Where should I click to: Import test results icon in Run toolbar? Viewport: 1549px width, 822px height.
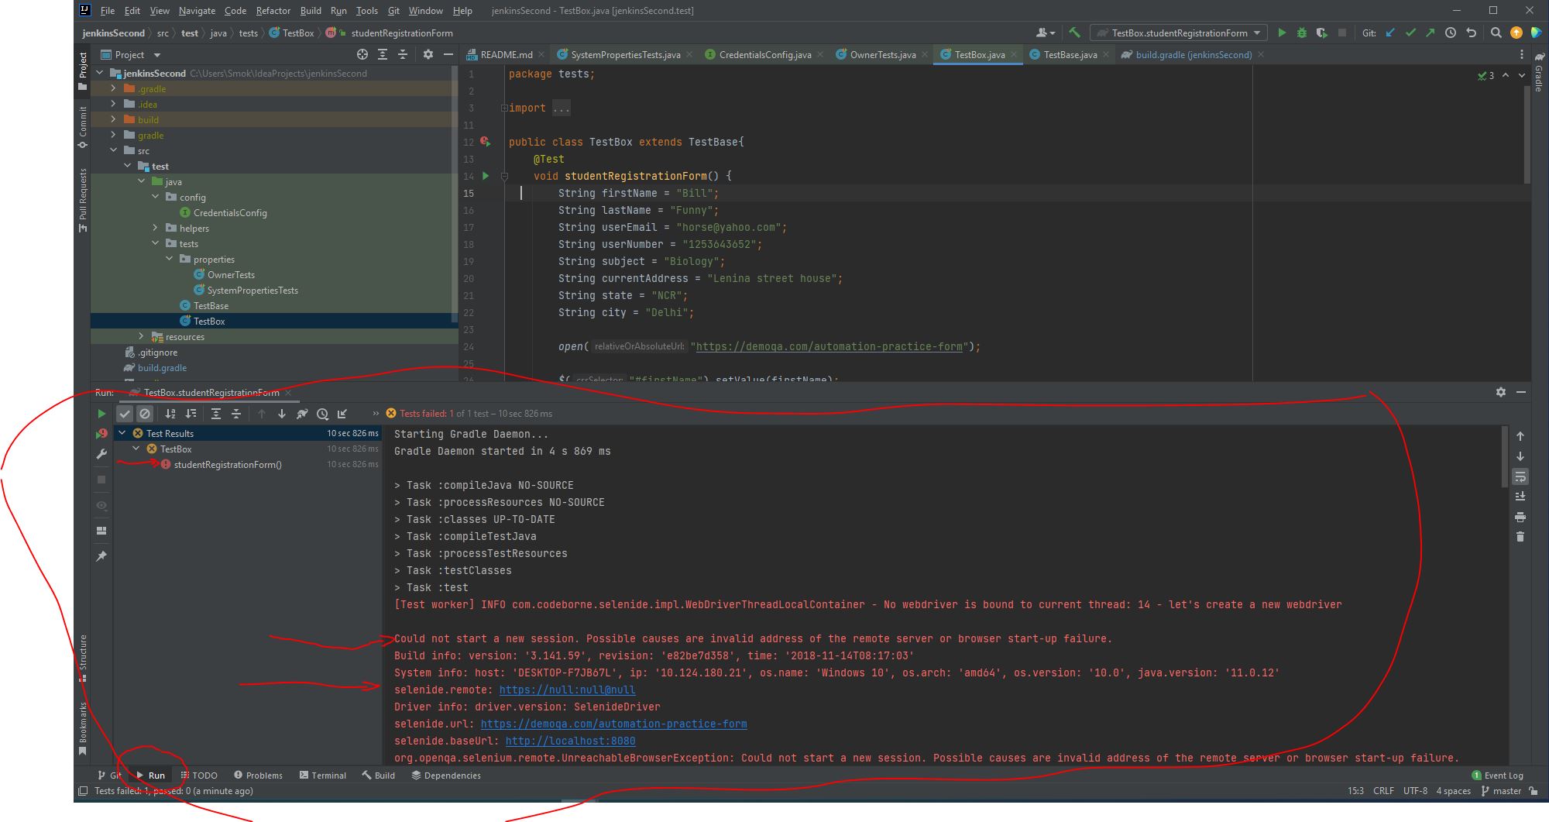click(x=342, y=414)
